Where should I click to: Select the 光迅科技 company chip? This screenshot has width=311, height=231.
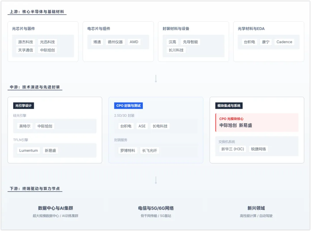48,42
